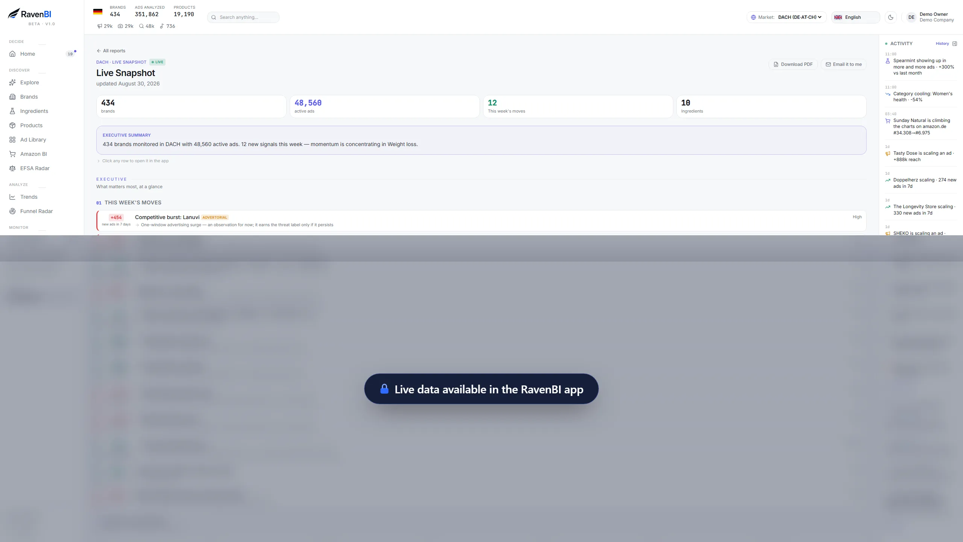
Task: Click Email it to me button
Action: pos(844,64)
